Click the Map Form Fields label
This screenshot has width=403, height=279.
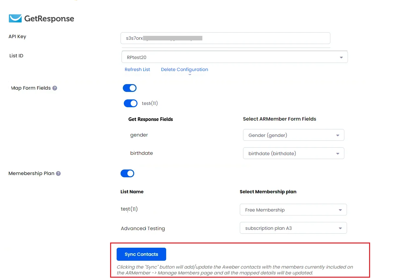click(31, 88)
